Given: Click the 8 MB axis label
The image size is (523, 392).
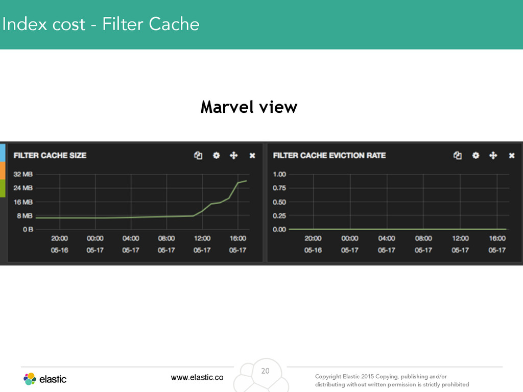Looking at the screenshot, I should [x=25, y=216].
